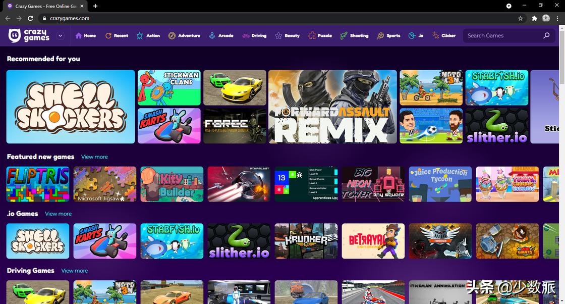Launch Forward Assault Remix game

[x=332, y=107]
